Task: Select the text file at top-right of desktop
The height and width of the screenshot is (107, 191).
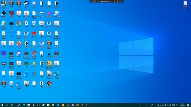Action: click(x=185, y=5)
